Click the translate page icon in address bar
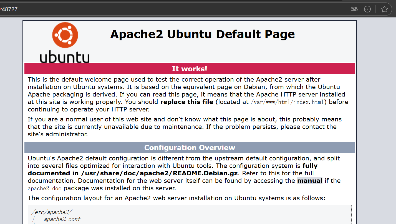The height and width of the screenshot is (224, 396). (354, 9)
